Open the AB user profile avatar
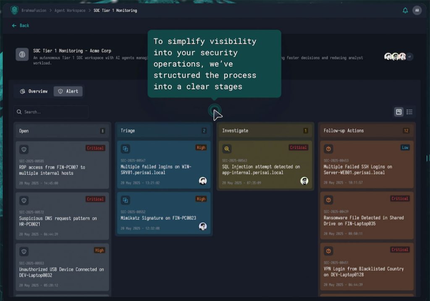Image resolution: width=430 pixels, height=301 pixels. (417, 10)
